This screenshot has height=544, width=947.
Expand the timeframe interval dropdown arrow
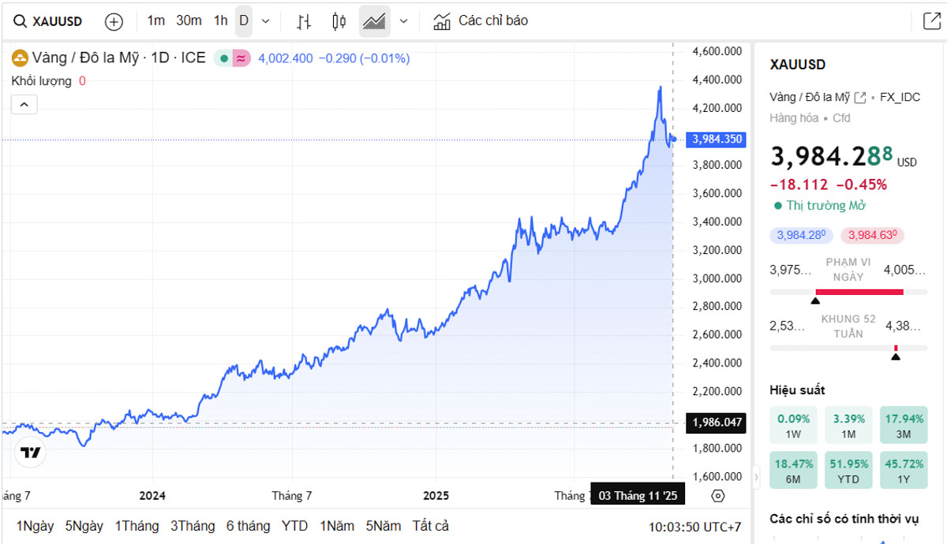265,21
